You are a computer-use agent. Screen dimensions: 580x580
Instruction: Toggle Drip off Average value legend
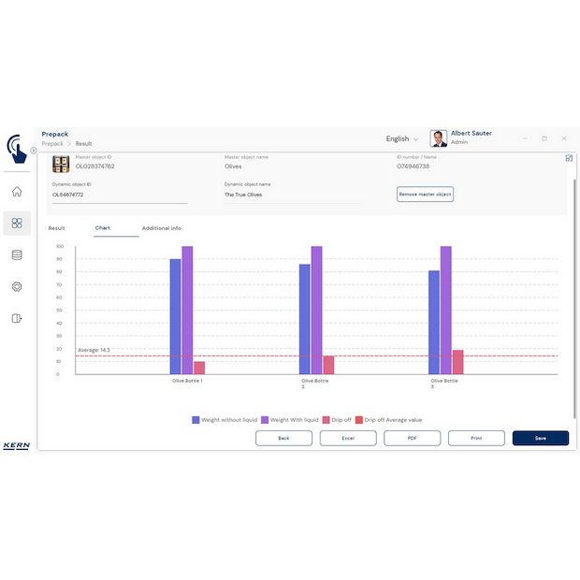(x=358, y=420)
